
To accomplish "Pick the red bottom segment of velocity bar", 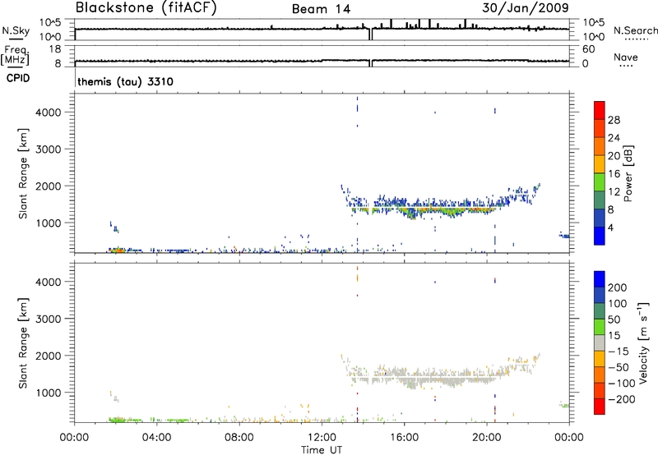I will 600,406.
